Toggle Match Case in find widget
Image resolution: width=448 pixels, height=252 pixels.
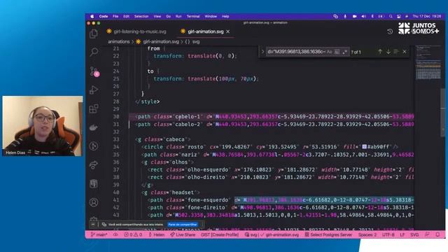(x=329, y=52)
